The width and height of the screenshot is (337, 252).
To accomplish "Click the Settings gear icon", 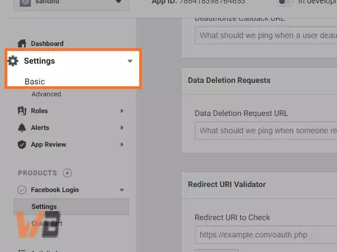I will coord(13,61).
